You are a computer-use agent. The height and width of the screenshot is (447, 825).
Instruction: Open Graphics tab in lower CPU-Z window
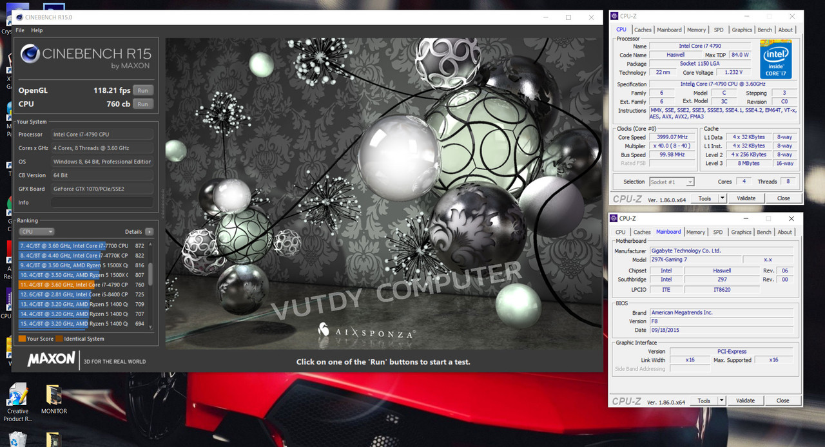coord(741,232)
